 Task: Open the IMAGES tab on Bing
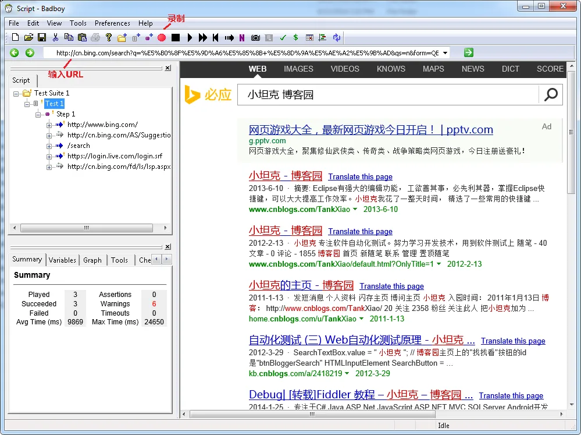[x=298, y=69]
